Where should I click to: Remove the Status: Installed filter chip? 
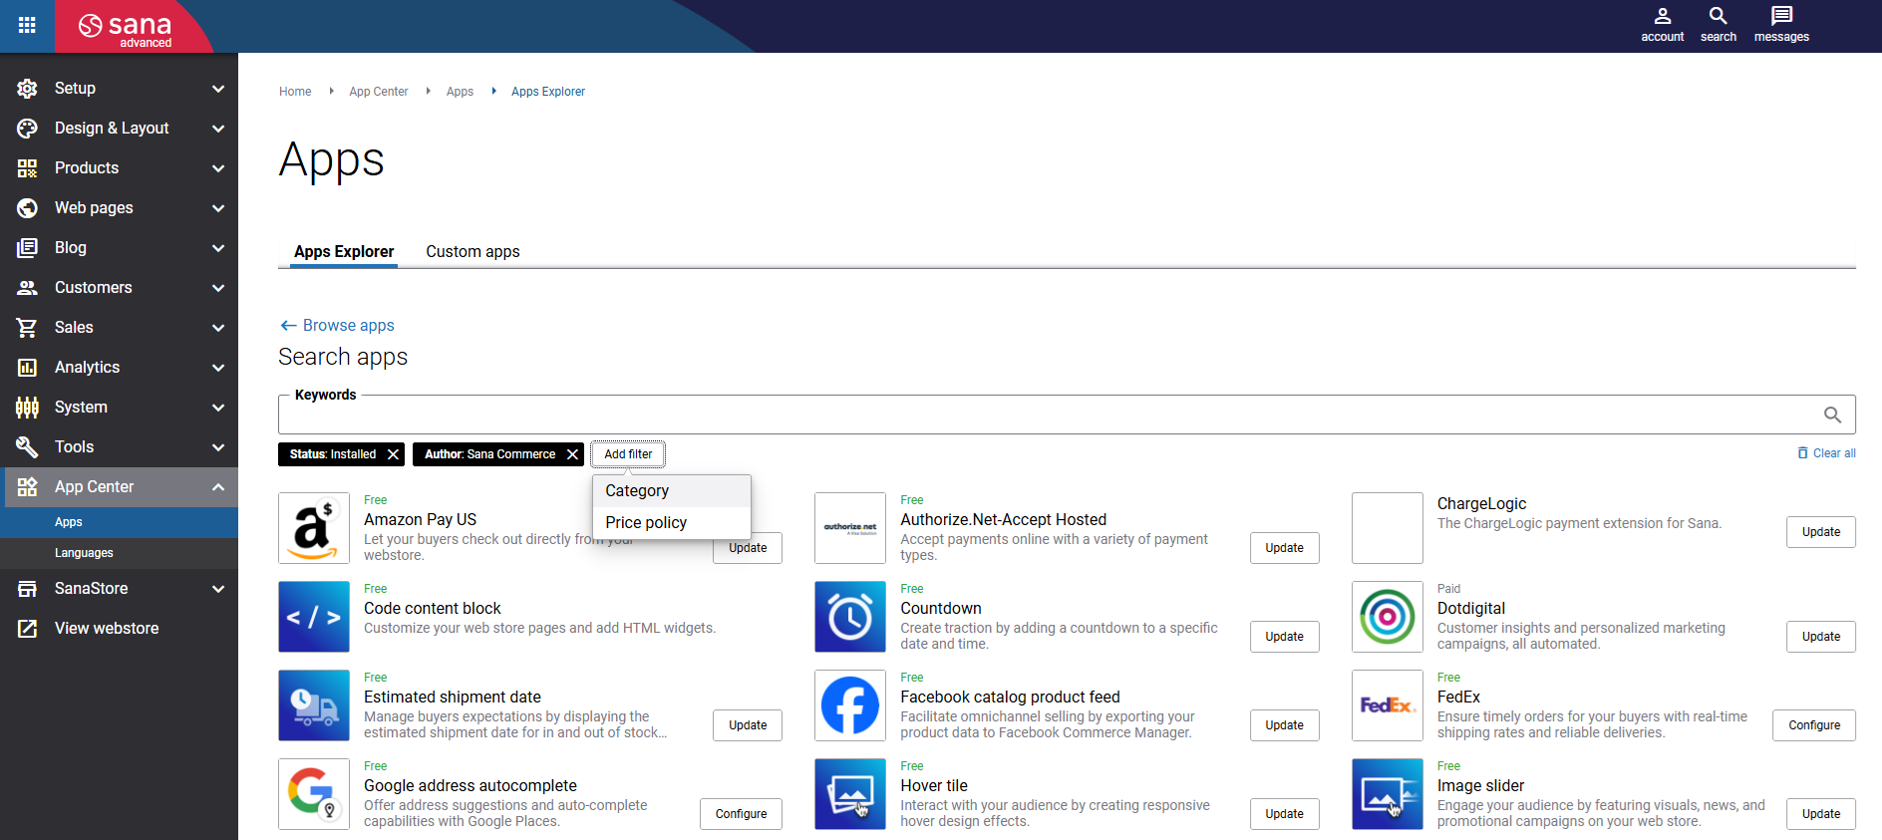tap(393, 454)
